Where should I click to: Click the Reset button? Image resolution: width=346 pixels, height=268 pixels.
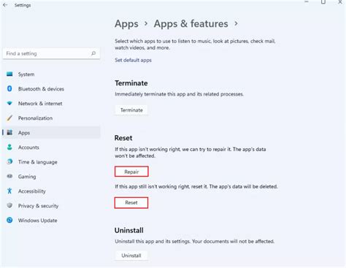(x=131, y=202)
